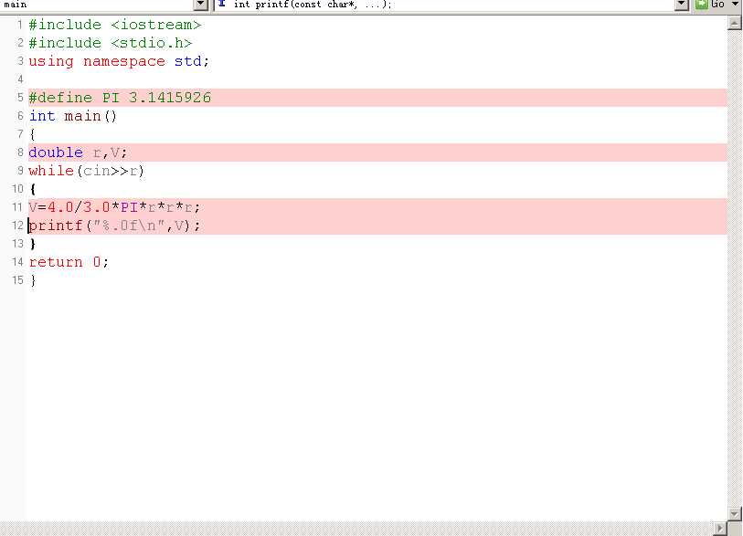Open the 'main' scope dropdown arrow
Viewport: 743px width, 536px height.
pyautogui.click(x=201, y=5)
